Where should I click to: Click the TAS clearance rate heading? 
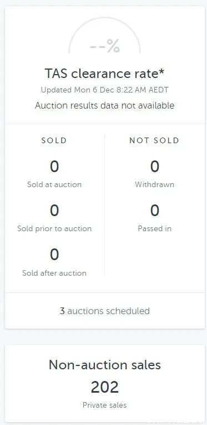(x=104, y=74)
